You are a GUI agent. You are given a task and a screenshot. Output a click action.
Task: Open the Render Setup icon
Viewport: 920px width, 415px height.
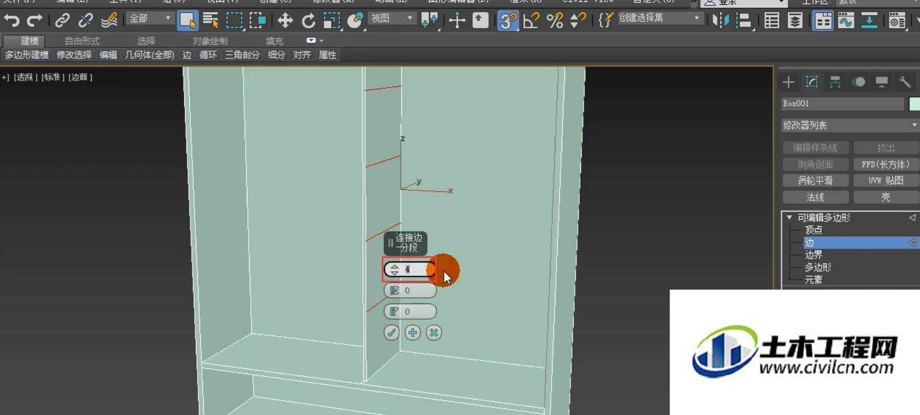[x=897, y=21]
